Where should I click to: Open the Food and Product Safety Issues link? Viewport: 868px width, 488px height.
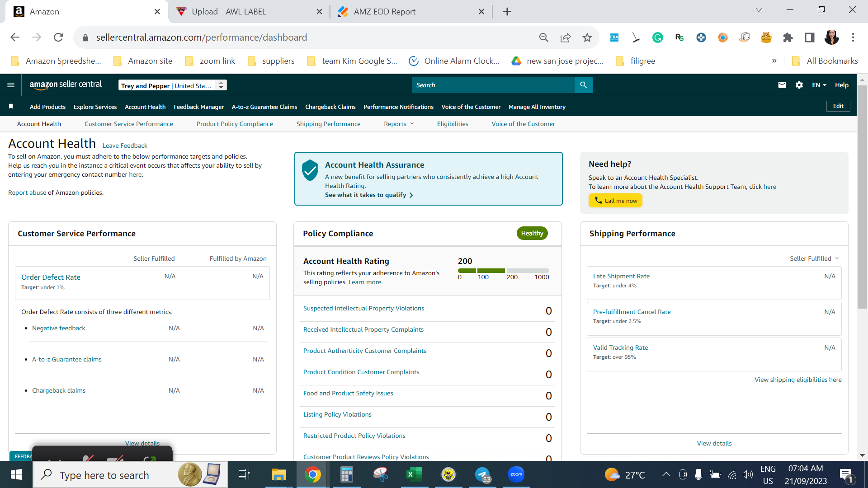[x=348, y=393]
